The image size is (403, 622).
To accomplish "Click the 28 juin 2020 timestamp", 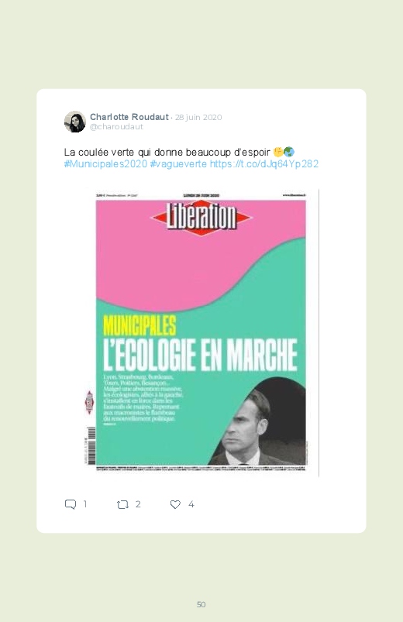I will point(198,118).
